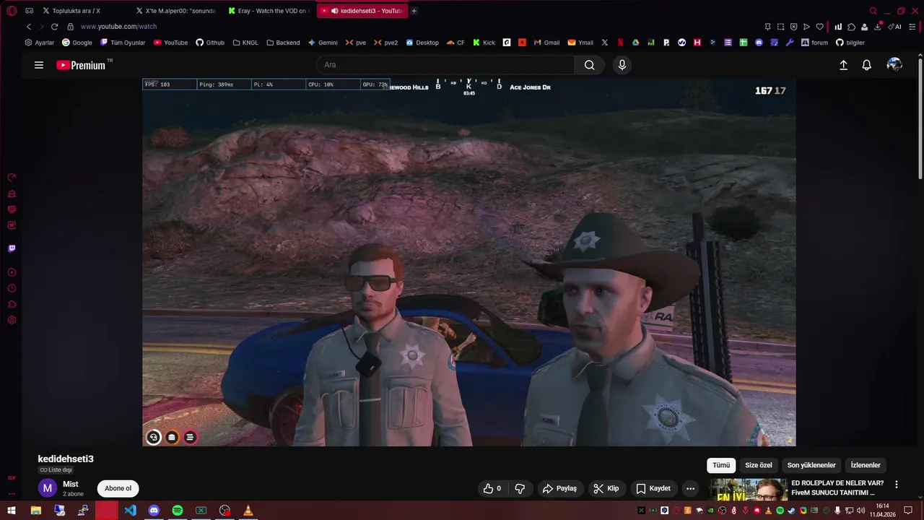Image resolution: width=924 pixels, height=520 pixels.
Task: Switch to X'te M.alper00 tab
Action: [x=176, y=11]
